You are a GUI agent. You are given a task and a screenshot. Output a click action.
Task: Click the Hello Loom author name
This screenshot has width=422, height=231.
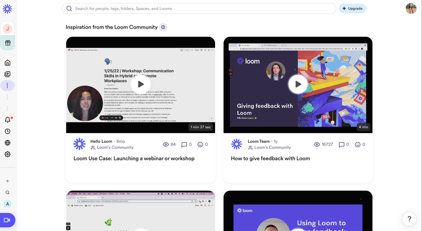click(x=101, y=141)
